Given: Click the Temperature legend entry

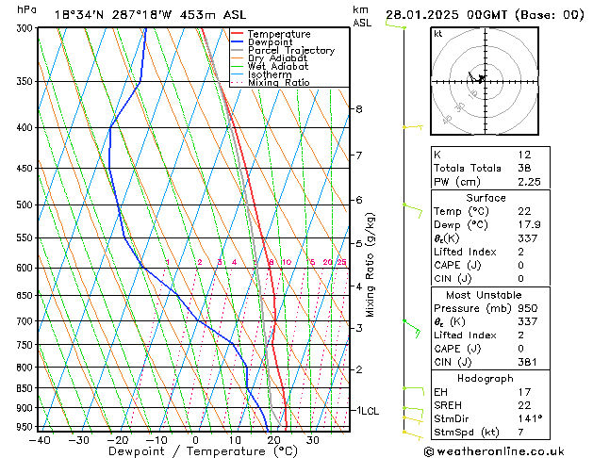Looking at the screenshot, I should pyautogui.click(x=271, y=34).
